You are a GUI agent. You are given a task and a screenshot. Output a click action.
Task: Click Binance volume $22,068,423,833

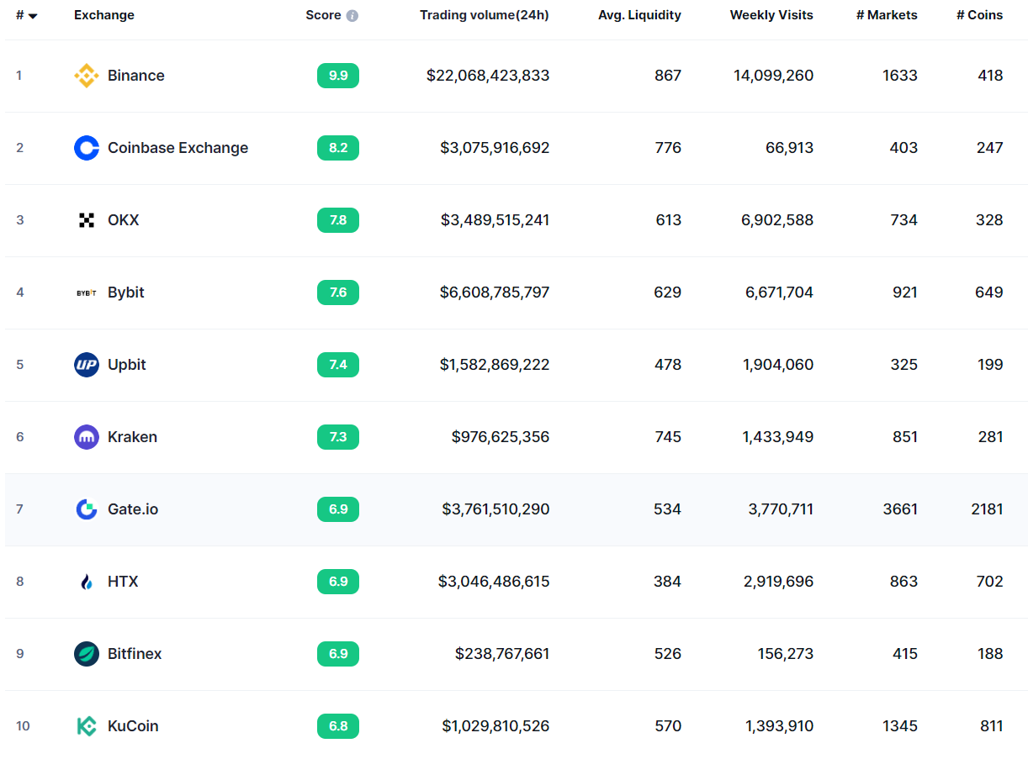tap(488, 76)
